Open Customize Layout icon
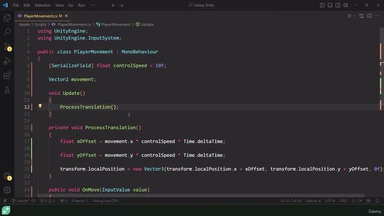Screen dimensions: 384x216 click(346, 5)
